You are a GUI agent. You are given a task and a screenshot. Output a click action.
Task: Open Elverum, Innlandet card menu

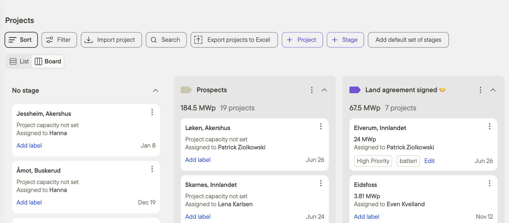click(490, 126)
